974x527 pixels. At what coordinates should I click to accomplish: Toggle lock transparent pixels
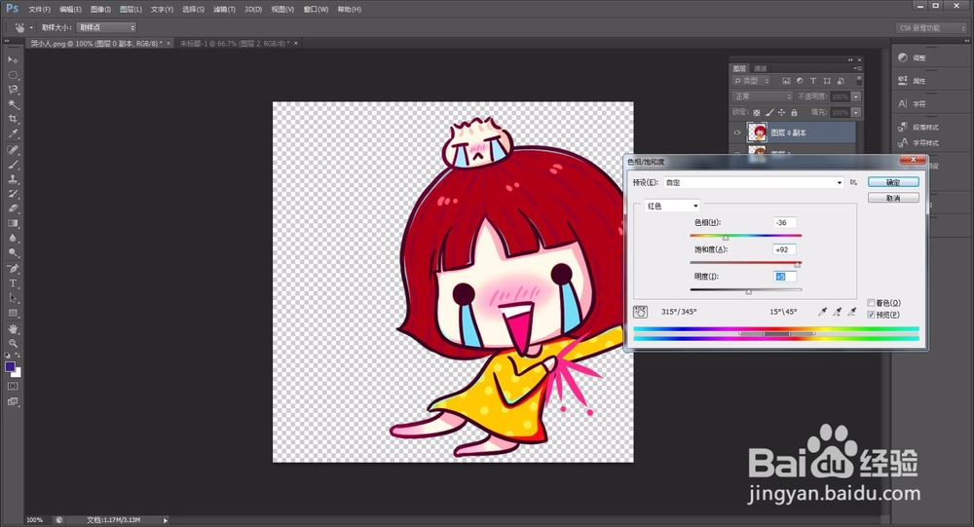click(x=757, y=112)
